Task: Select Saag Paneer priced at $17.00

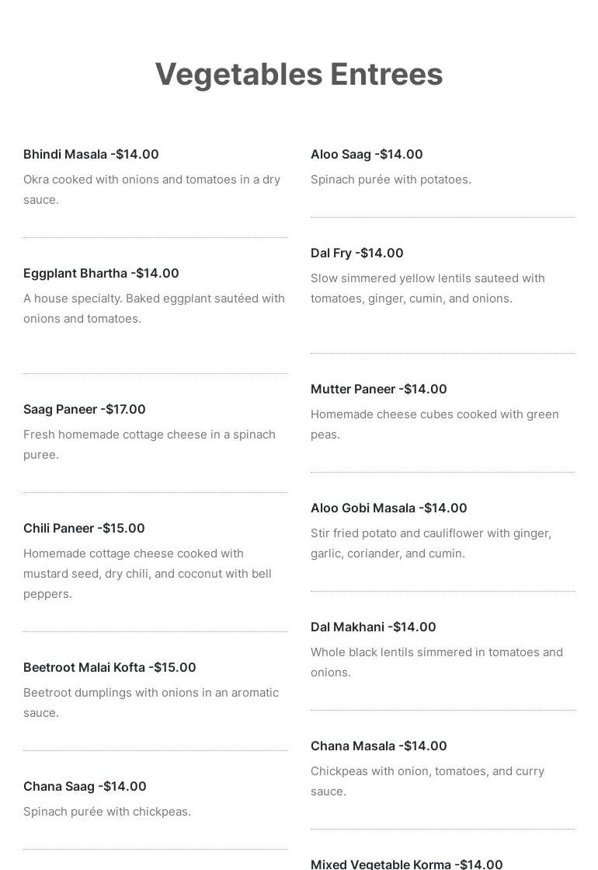Action: point(85,409)
